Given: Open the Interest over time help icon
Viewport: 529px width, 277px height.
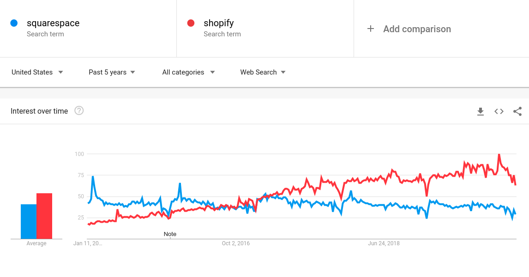Looking at the screenshot, I should pos(79,110).
